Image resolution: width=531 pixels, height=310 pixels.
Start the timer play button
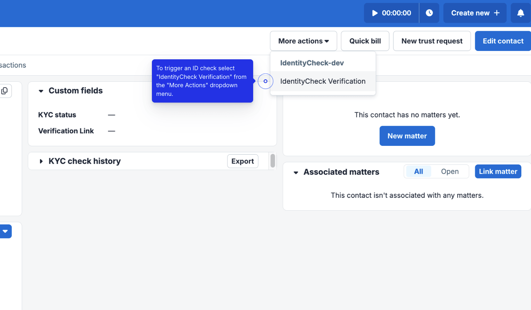pos(375,13)
